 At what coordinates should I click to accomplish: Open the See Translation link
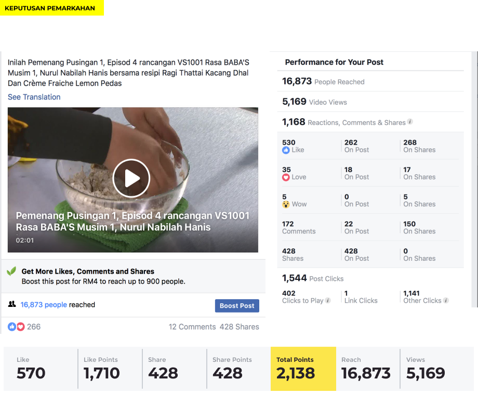[x=34, y=97]
